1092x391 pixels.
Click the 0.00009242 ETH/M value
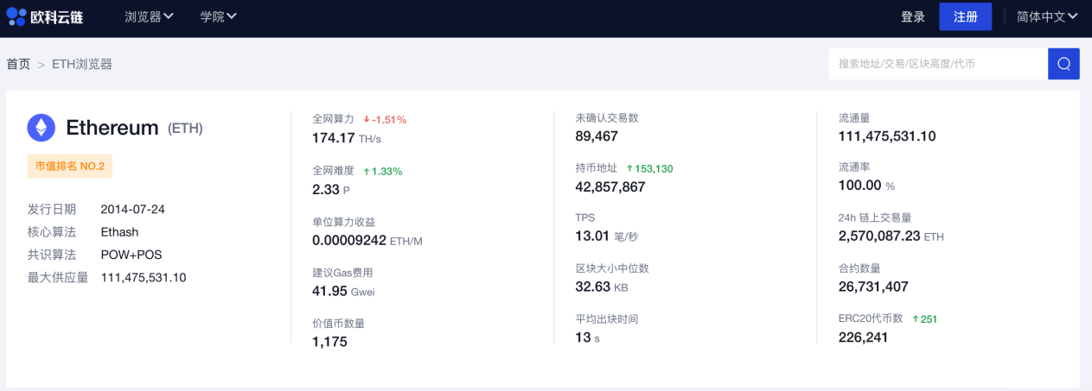(367, 240)
